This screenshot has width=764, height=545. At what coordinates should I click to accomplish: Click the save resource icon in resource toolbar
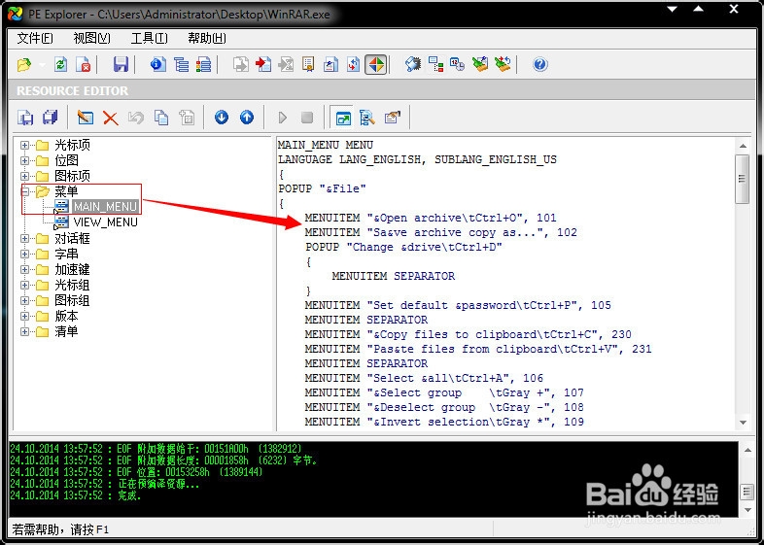point(25,118)
